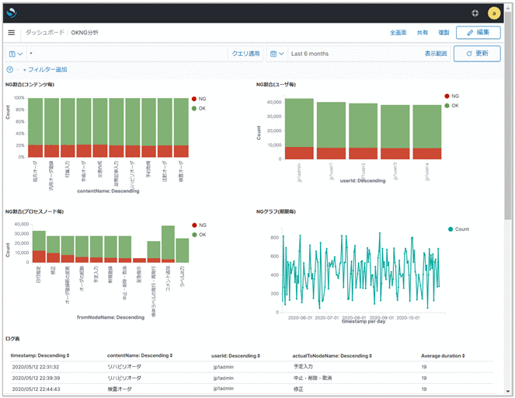Click the 編集 edit pencil button
This screenshot has height=398, width=515.
click(x=477, y=33)
